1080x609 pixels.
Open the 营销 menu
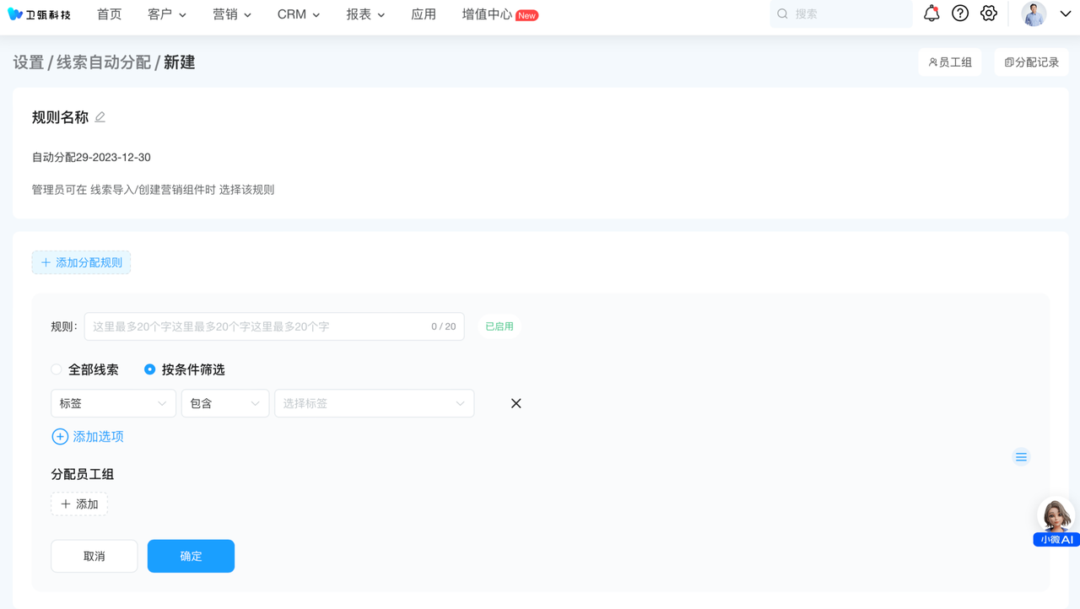tap(231, 14)
